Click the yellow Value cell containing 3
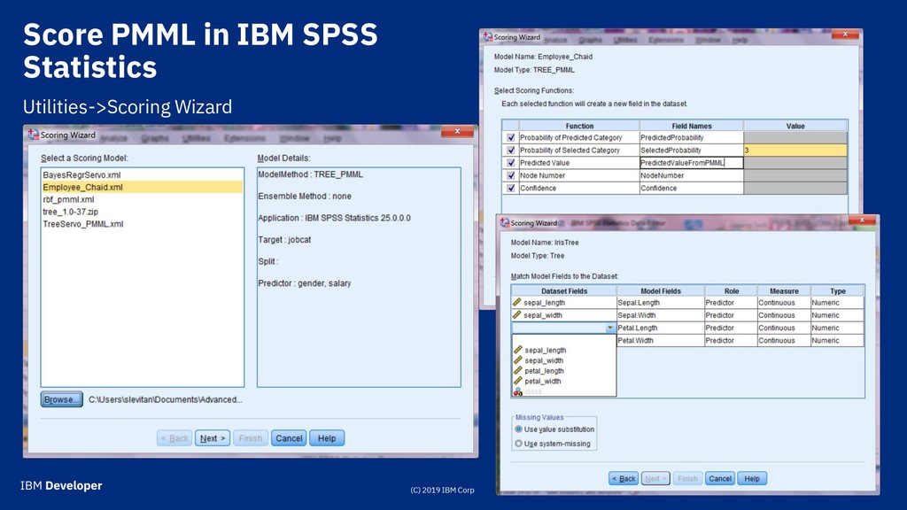Viewport: 907px width, 510px height. pos(795,151)
